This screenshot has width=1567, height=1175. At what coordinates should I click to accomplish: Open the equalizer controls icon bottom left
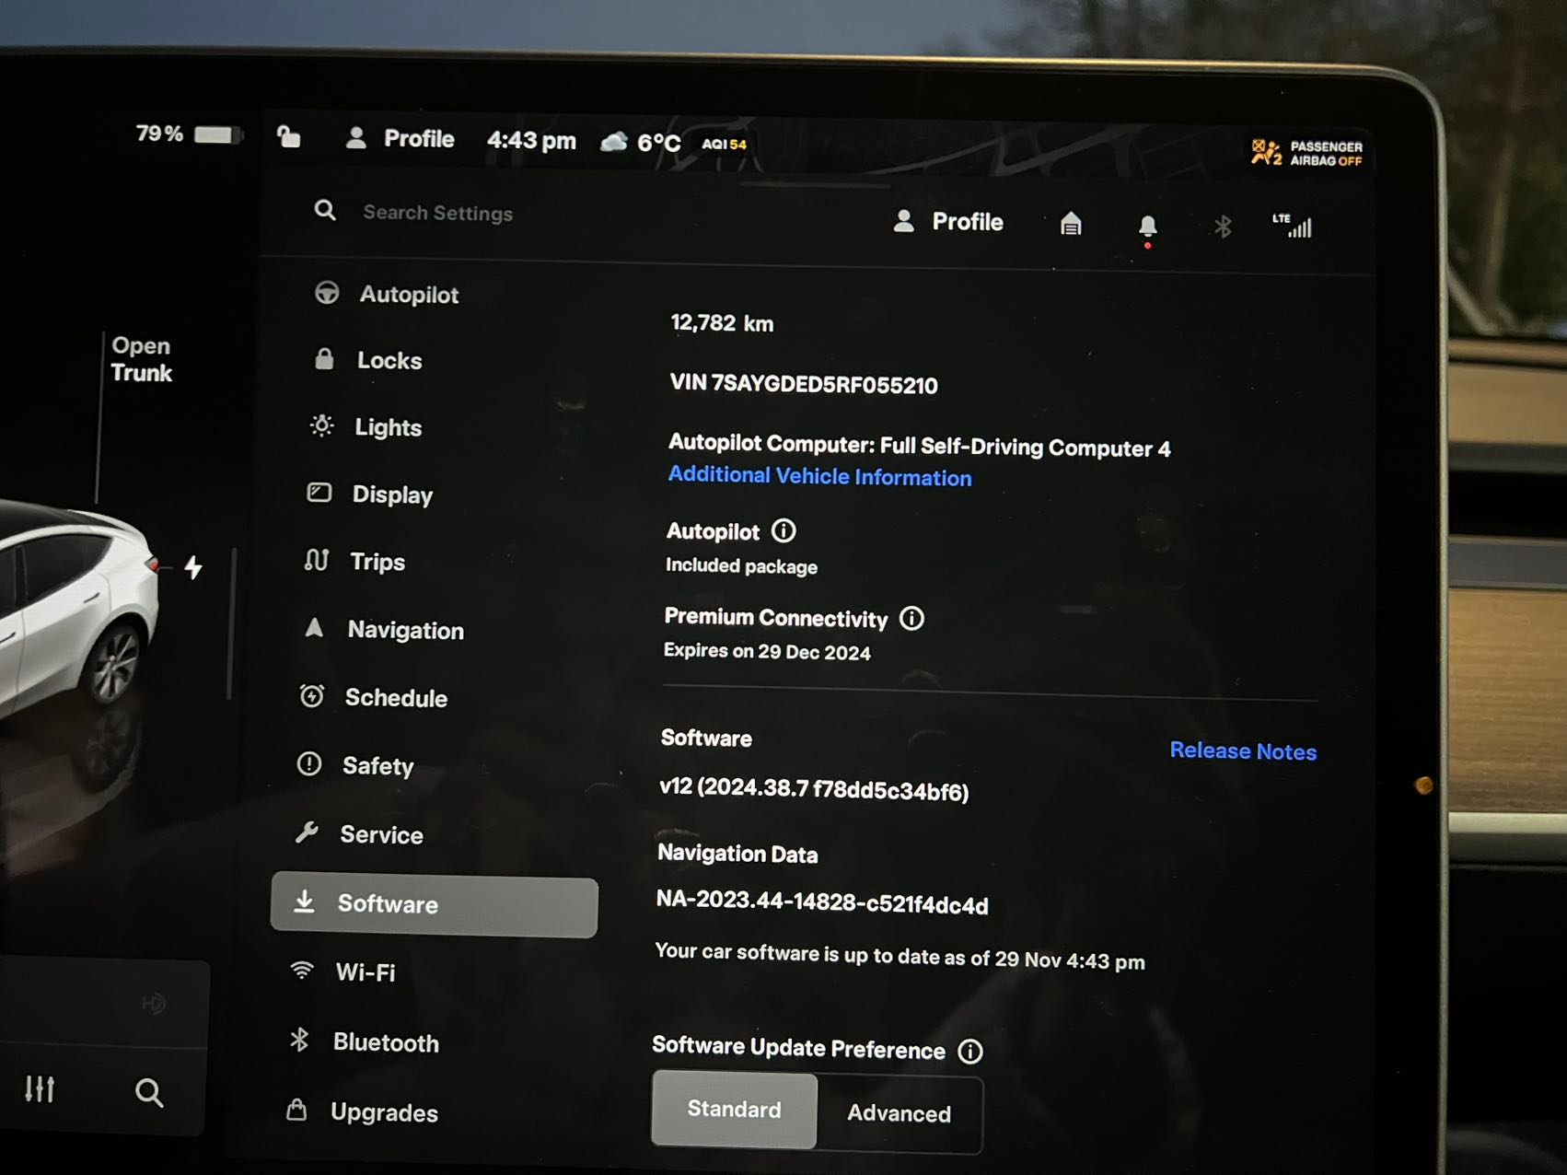40,1088
